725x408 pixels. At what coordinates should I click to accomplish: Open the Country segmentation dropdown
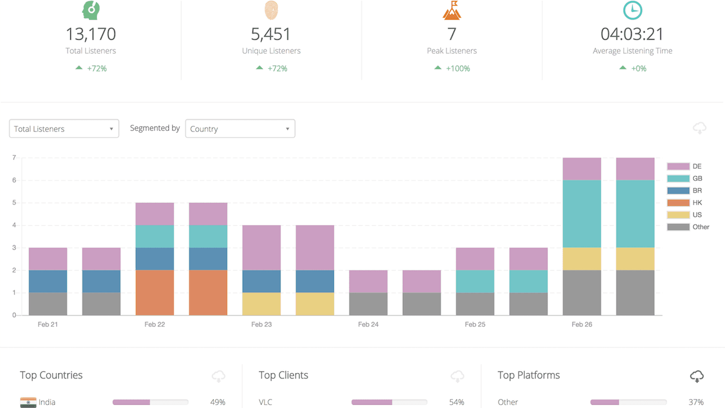point(240,129)
